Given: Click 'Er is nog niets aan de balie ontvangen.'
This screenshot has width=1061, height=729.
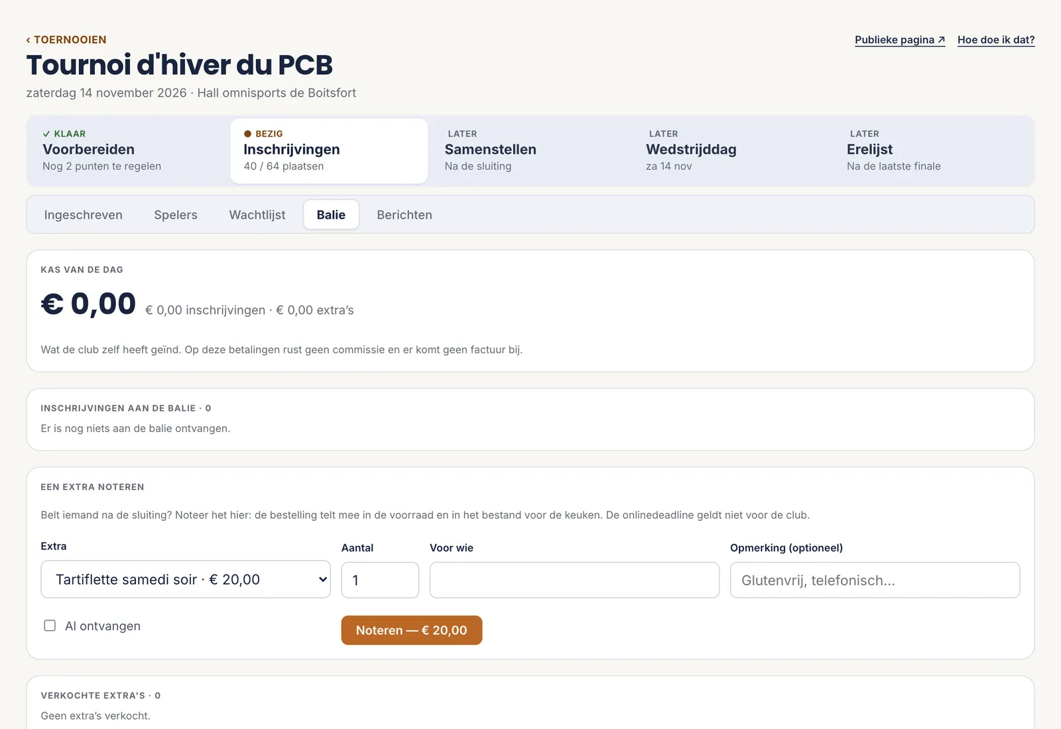Looking at the screenshot, I should (x=135, y=429).
